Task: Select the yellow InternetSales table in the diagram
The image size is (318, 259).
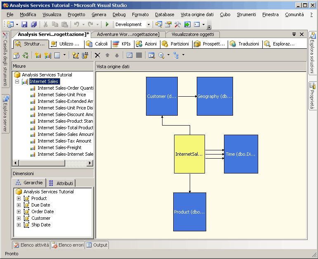Action: coord(189,154)
